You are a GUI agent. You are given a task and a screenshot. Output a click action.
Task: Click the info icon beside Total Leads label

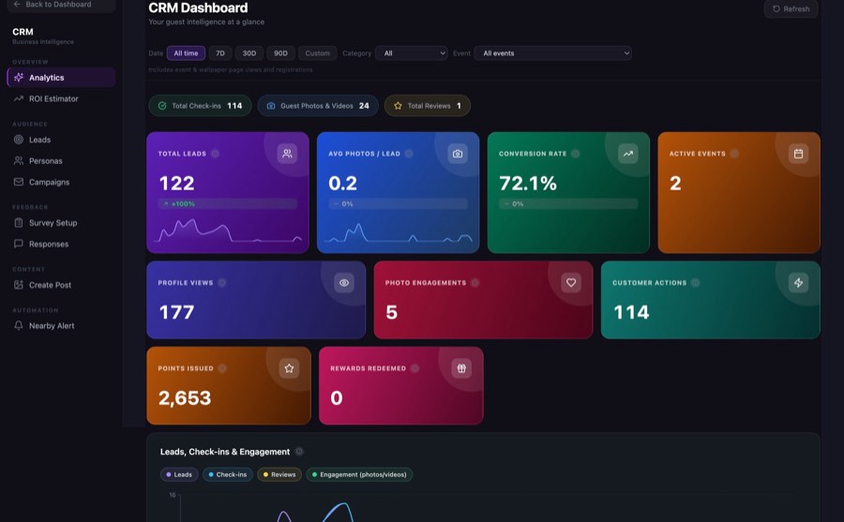pos(216,154)
